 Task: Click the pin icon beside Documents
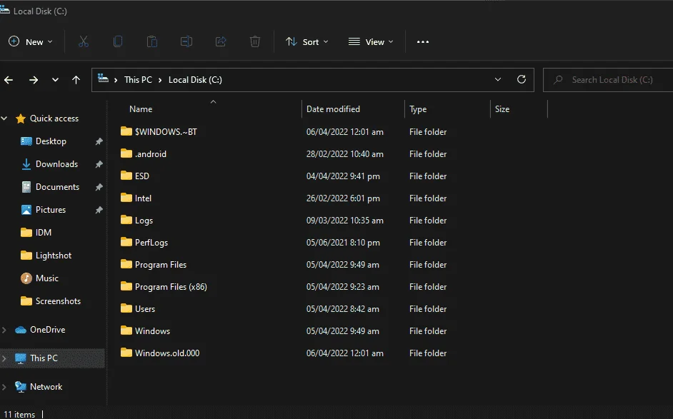coord(99,187)
